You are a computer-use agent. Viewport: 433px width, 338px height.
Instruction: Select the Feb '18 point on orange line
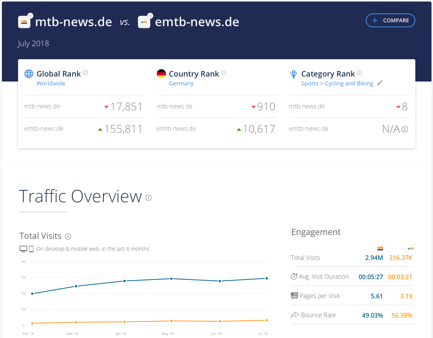coord(32,323)
